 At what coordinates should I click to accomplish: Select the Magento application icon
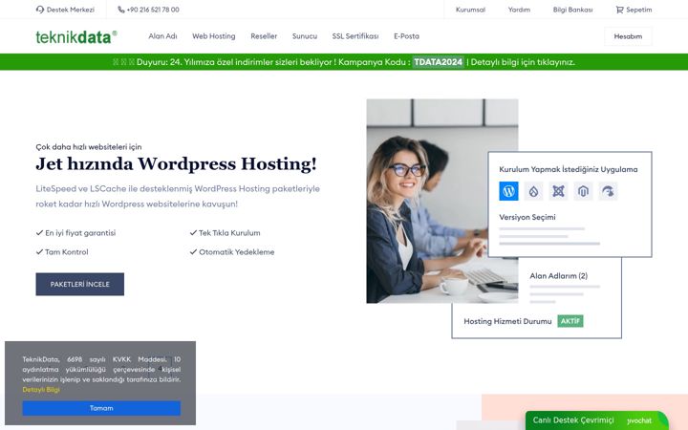click(x=583, y=191)
